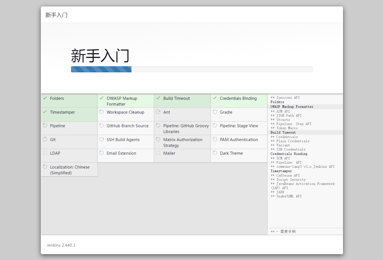Click 'Build Timeout' entry in the install log
The height and width of the screenshot is (260, 383).
coord(283,132)
